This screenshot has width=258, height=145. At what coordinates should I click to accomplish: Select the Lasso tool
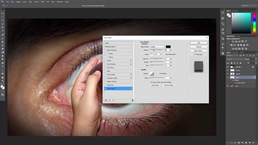pyautogui.click(x=2, y=21)
